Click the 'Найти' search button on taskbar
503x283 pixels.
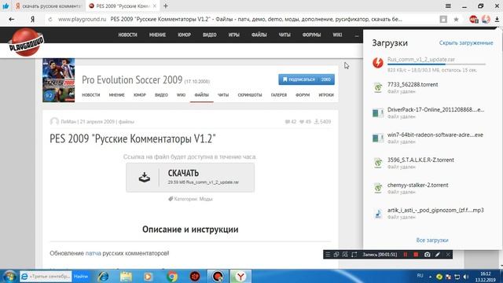[x=81, y=276]
